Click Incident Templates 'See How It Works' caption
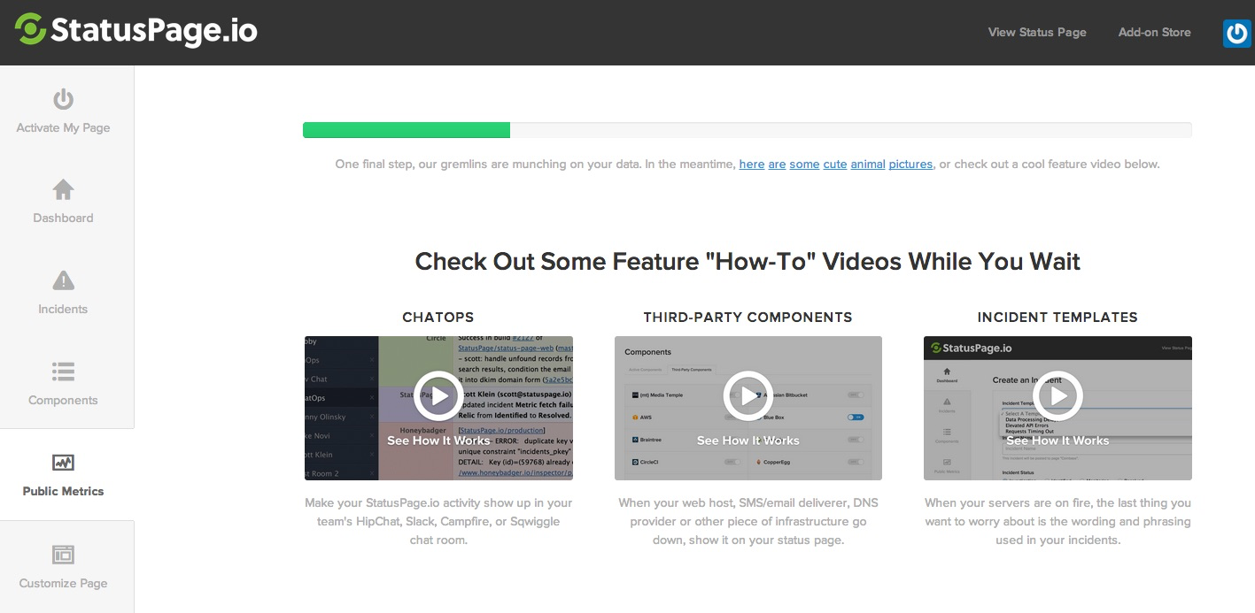Image resolution: width=1255 pixels, height=613 pixels. pos(1057,441)
